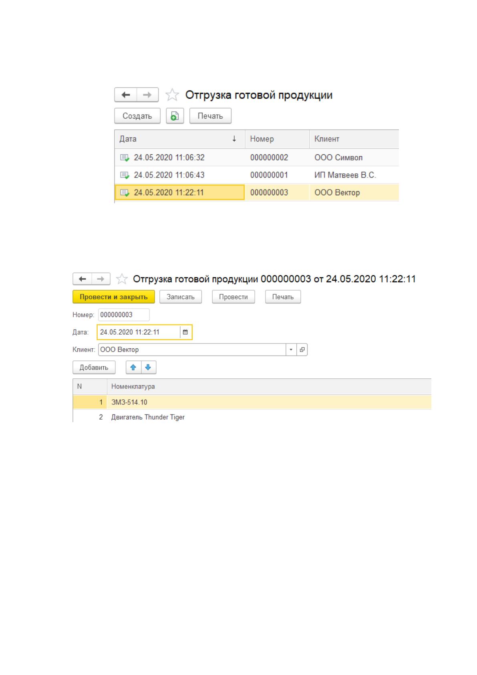Add list form to favorites with star
The height and width of the screenshot is (675, 477).
coord(172,95)
